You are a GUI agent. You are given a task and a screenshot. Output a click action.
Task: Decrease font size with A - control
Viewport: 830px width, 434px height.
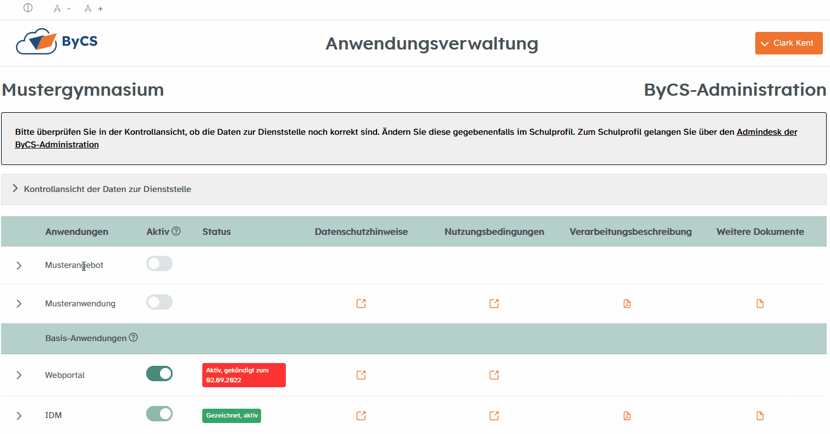(62, 8)
